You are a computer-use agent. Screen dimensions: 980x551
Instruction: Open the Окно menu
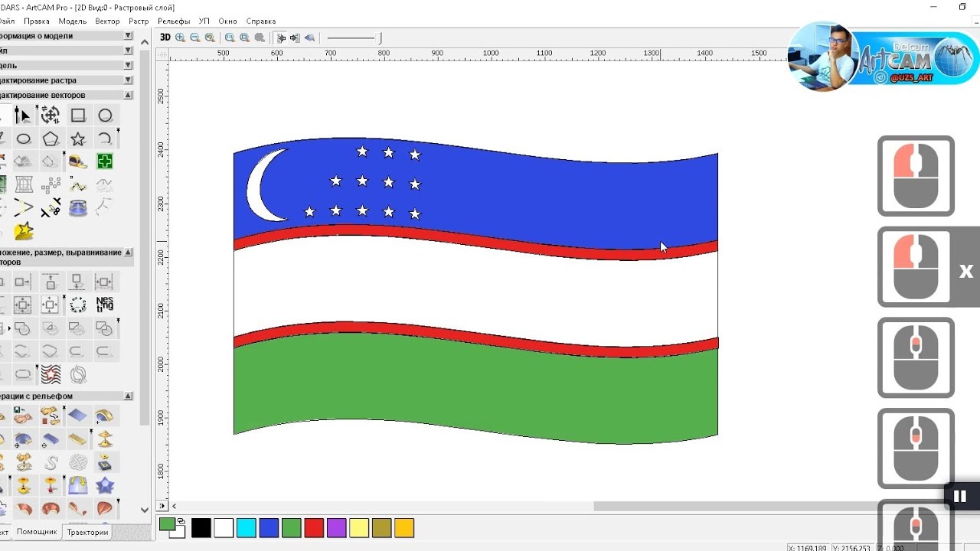(x=227, y=21)
